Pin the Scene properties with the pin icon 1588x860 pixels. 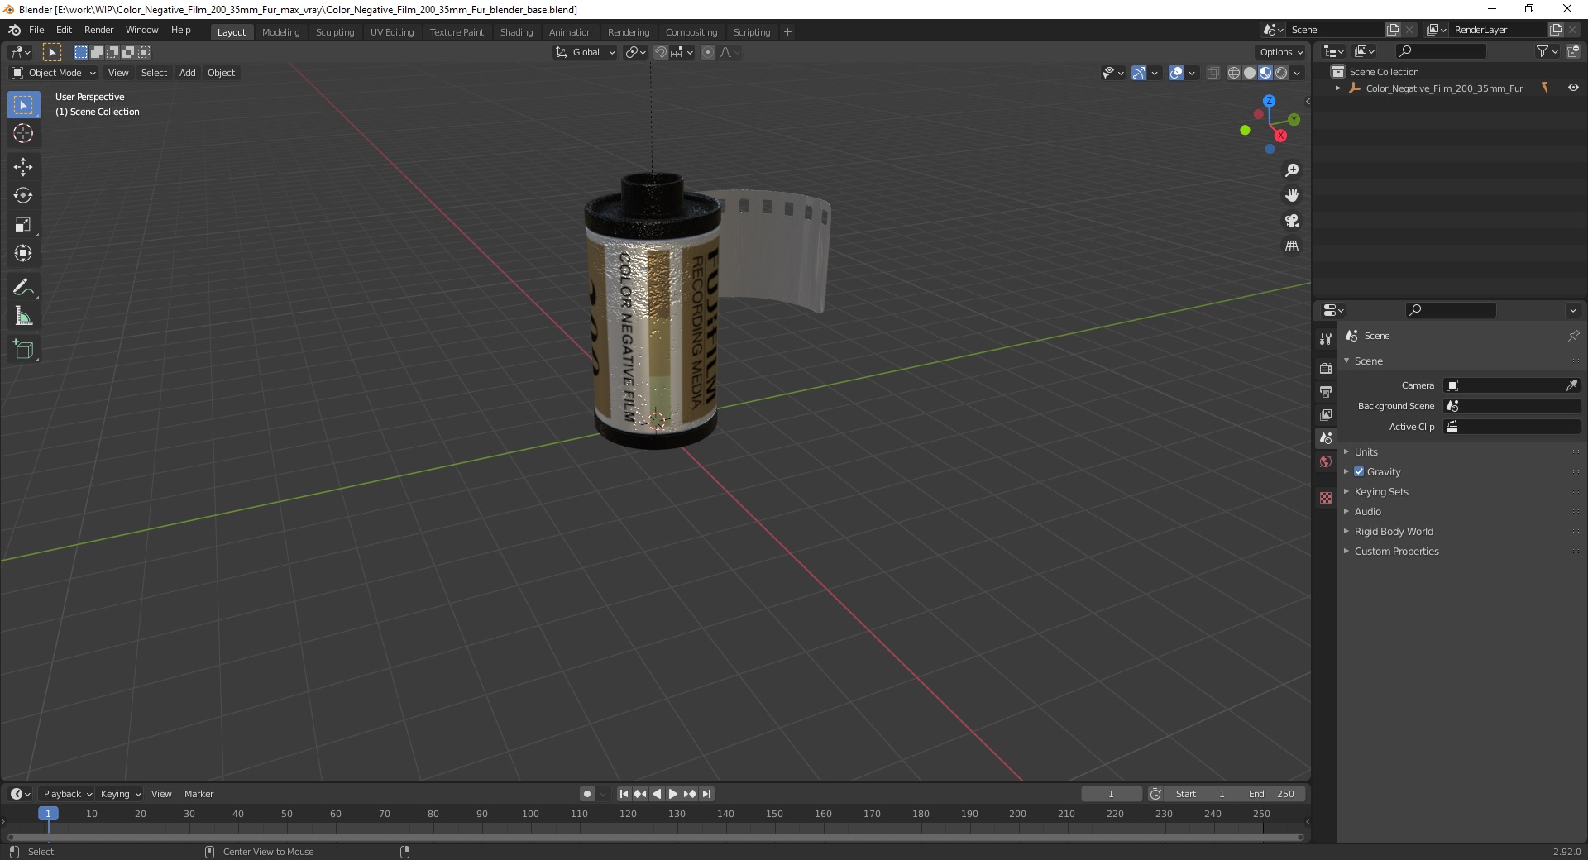(1573, 336)
